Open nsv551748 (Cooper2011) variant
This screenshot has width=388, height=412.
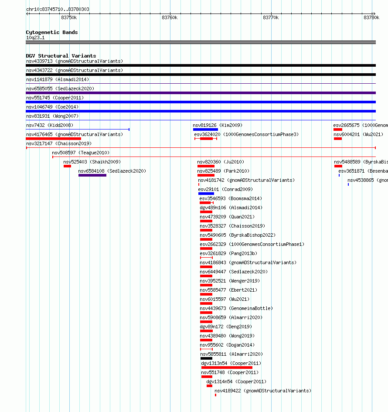[x=230, y=373]
